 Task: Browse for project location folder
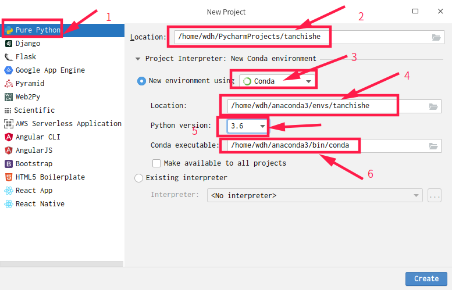pos(436,37)
